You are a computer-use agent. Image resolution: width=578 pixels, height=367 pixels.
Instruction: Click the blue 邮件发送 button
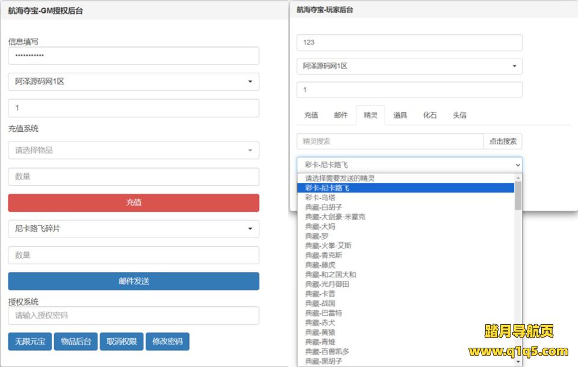(133, 281)
